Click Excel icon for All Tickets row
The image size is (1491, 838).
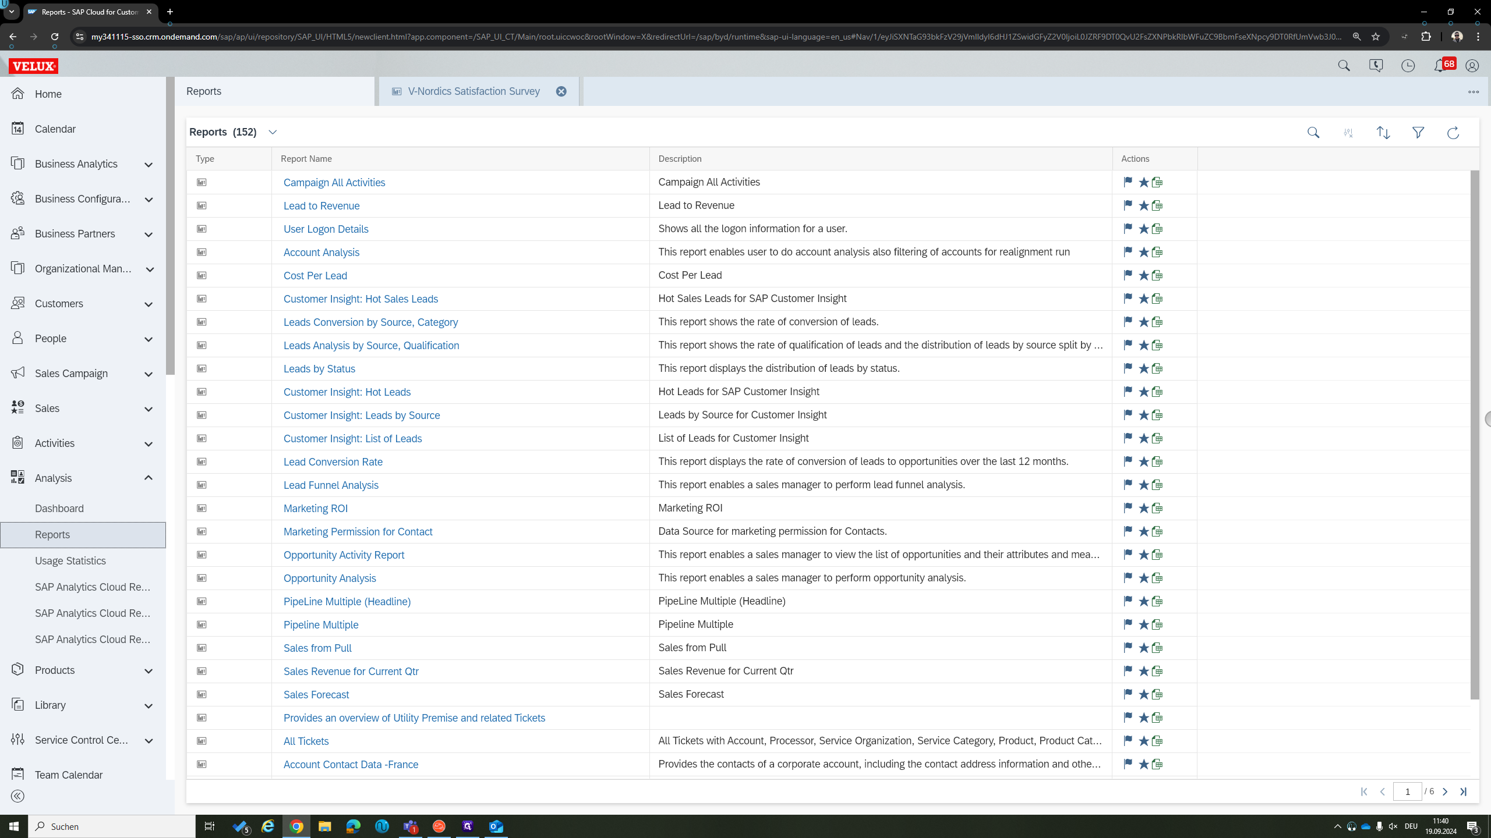[x=1157, y=741]
